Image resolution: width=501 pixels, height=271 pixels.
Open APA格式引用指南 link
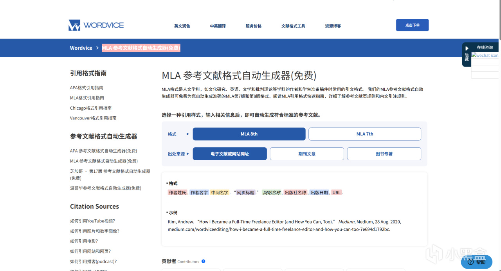(87, 88)
